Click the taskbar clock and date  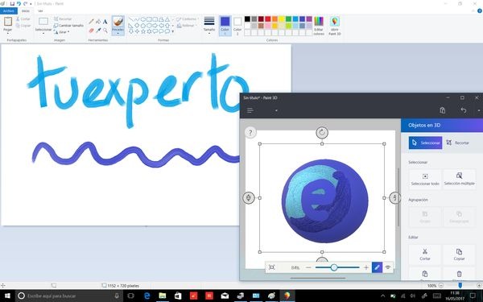coord(455,296)
